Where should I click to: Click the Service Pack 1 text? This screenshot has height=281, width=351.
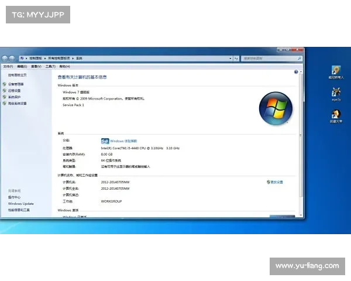pyautogui.click(x=74, y=105)
